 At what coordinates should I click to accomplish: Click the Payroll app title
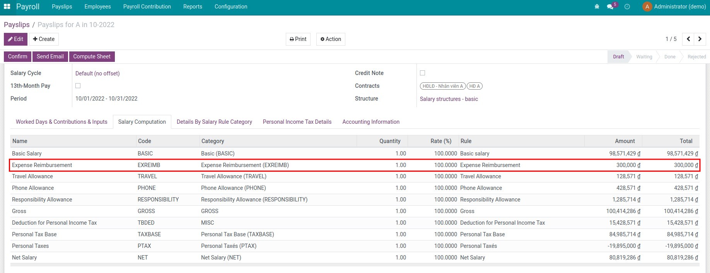click(28, 7)
